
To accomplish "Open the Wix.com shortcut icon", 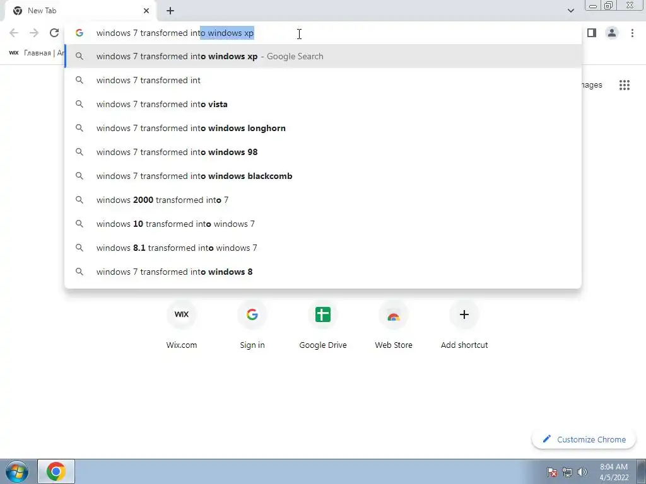I will 182,314.
